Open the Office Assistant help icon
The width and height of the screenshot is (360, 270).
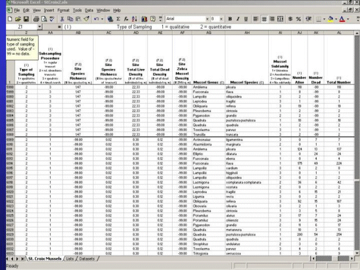pyautogui.click(x=153, y=19)
